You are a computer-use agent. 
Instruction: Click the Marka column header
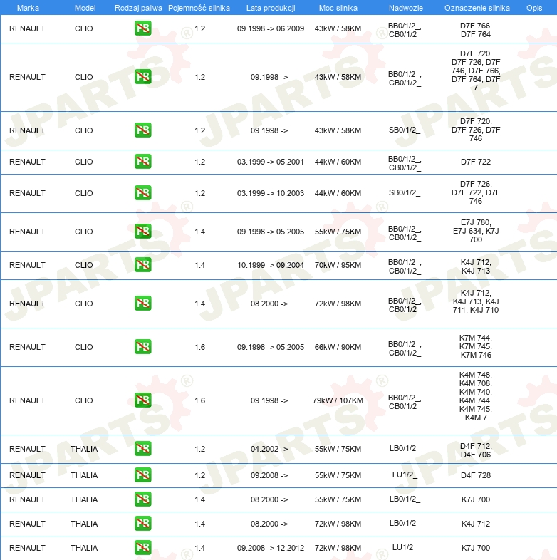[28, 8]
